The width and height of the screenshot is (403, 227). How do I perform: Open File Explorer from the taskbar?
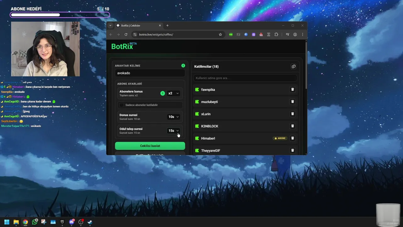(x=16, y=222)
